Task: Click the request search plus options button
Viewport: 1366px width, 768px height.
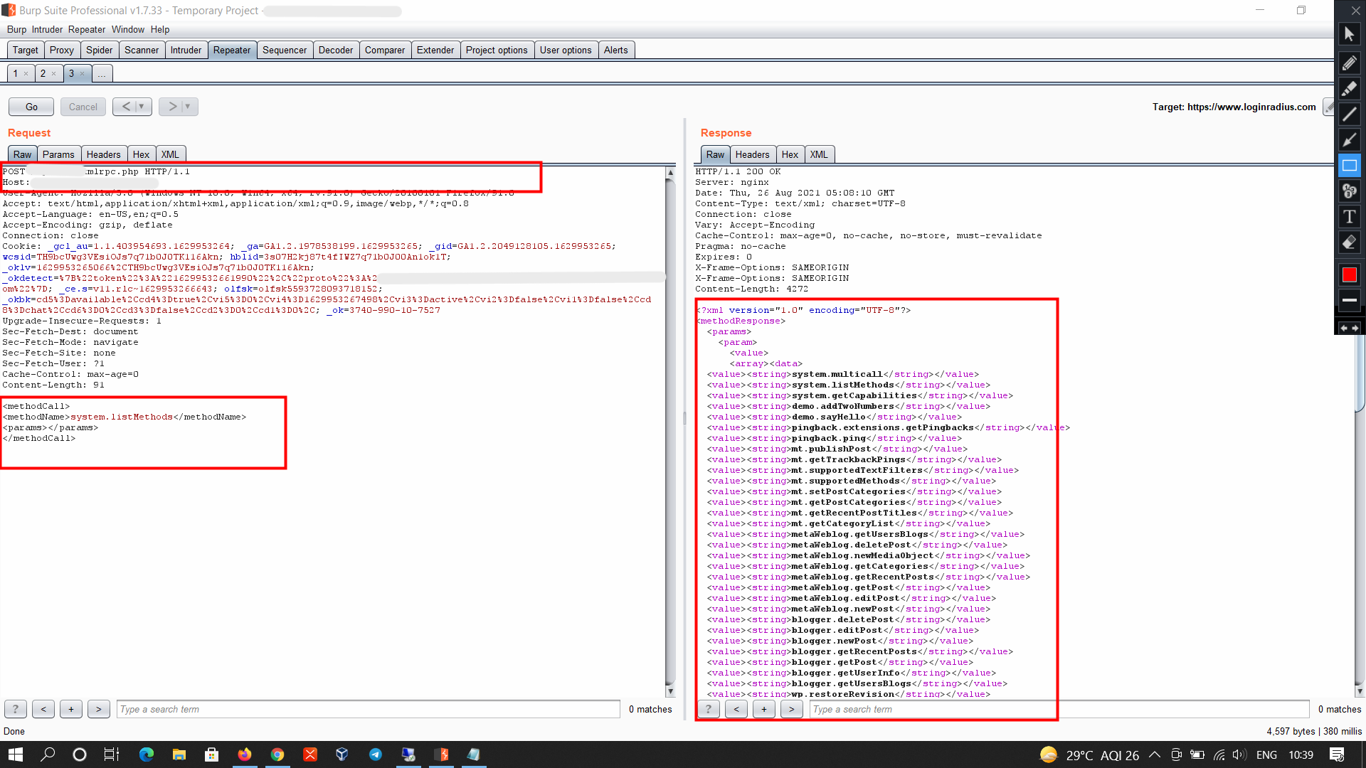Action: click(71, 709)
